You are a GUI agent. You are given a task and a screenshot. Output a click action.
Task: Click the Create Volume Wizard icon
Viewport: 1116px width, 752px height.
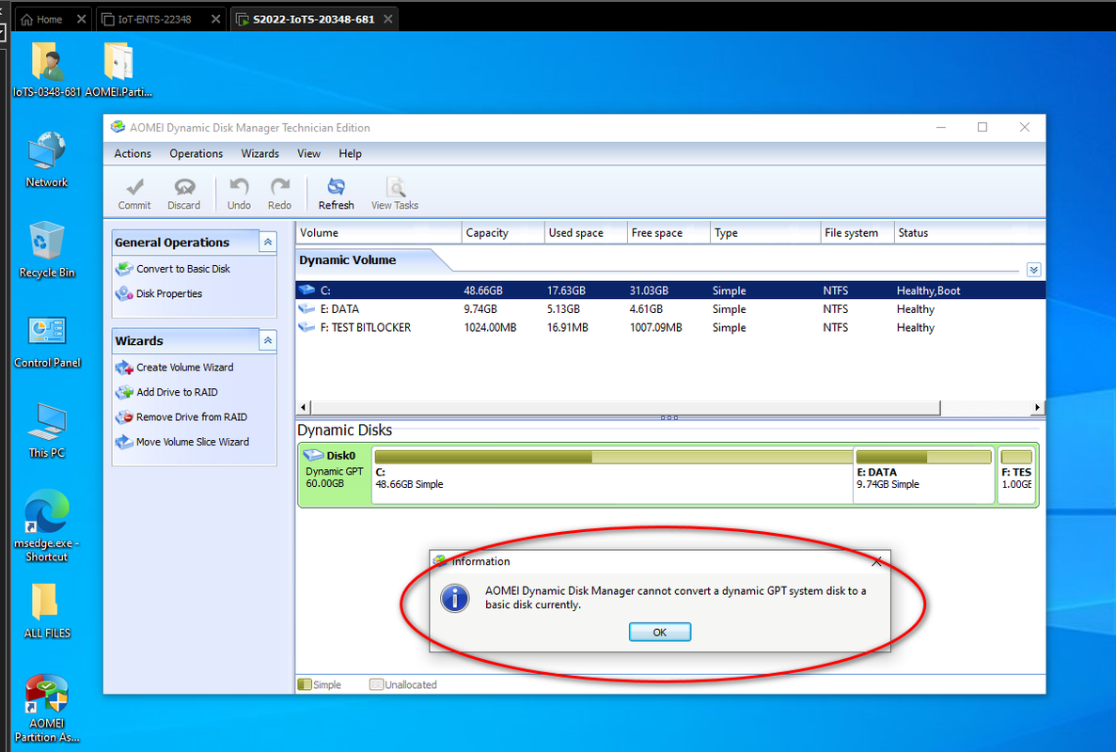pyautogui.click(x=124, y=368)
